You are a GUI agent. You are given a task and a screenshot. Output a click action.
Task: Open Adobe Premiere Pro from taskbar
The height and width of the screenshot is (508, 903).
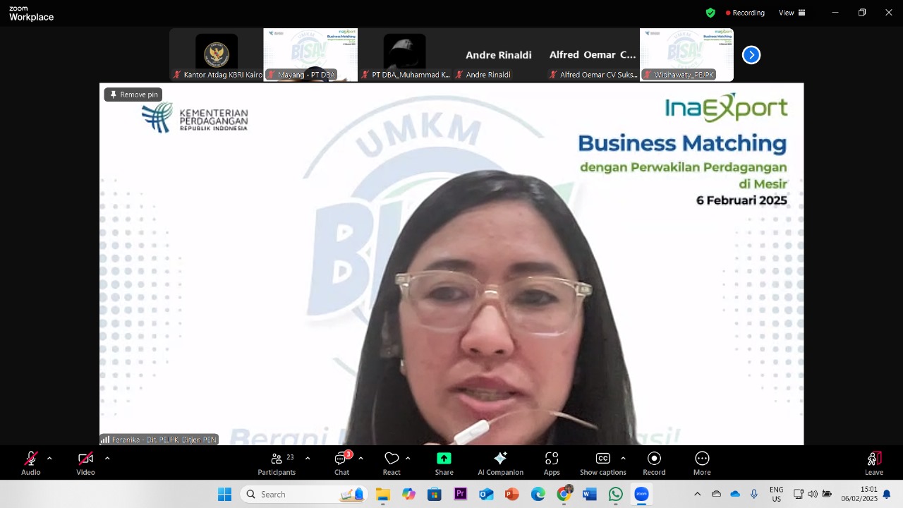pyautogui.click(x=461, y=494)
